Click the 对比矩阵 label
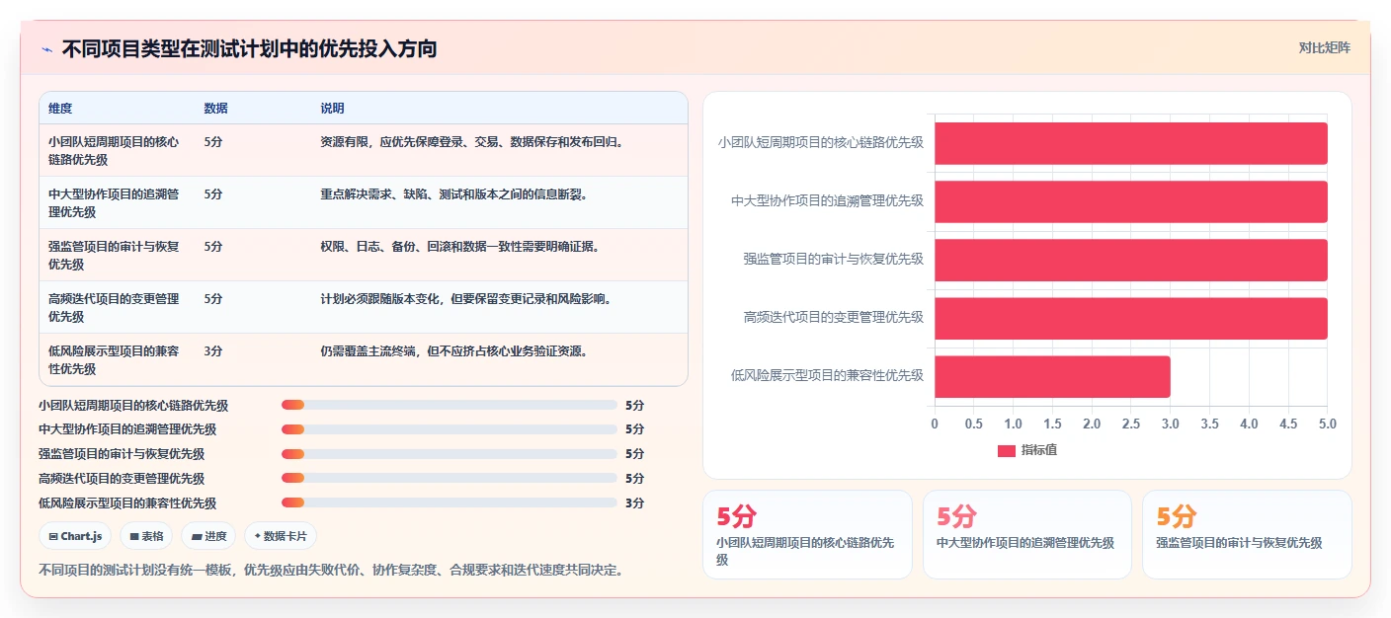 point(1324,47)
